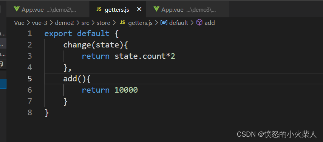
Task: Click the 'export' keyword on line 1
Action: coord(58,34)
